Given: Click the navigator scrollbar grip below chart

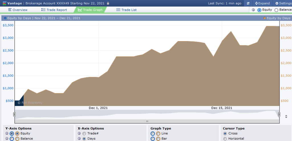Looking at the screenshot, I should coord(147,121).
